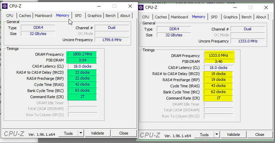Click Close button in left window
Viewport: 275px width, 143px height.
[124, 133]
